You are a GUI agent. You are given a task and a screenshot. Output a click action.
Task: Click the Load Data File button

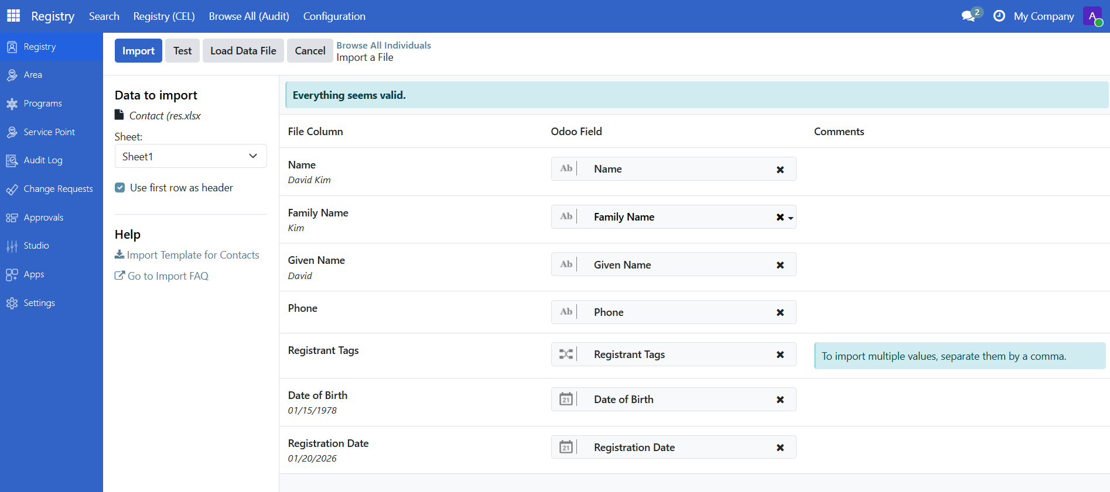click(243, 51)
